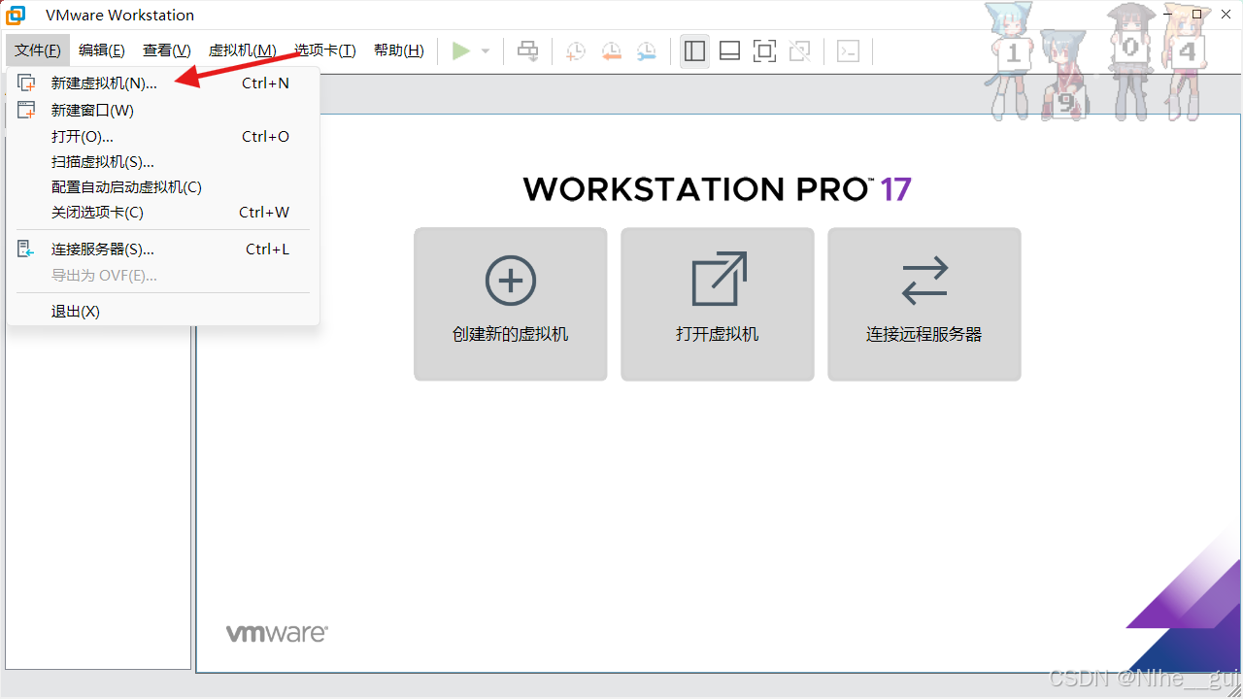Click the WORKSTATION PRO 17 heading
The image size is (1243, 699).
(x=718, y=188)
